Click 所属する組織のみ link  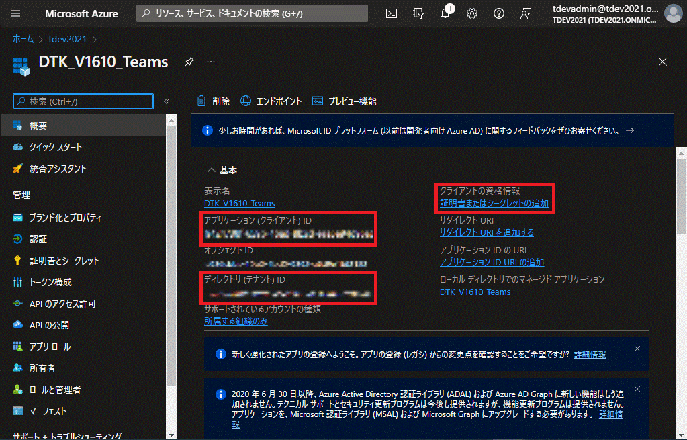(x=236, y=322)
